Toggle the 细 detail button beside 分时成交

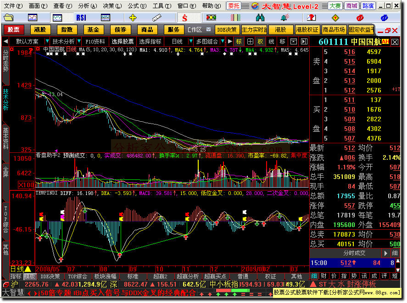(x=395, y=253)
